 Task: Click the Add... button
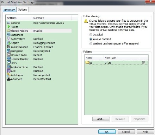tap(101, 119)
